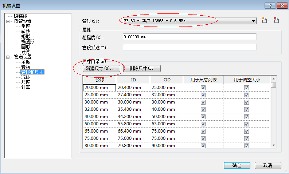Cancel with the 取消 button
This screenshot has height=174, width=289.
268,165
